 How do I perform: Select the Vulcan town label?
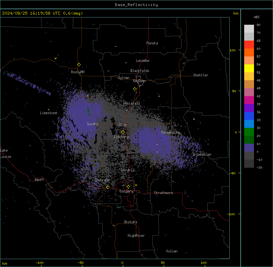(x=172, y=251)
